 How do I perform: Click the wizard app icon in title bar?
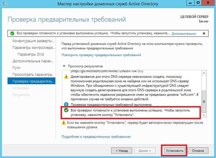4,4
